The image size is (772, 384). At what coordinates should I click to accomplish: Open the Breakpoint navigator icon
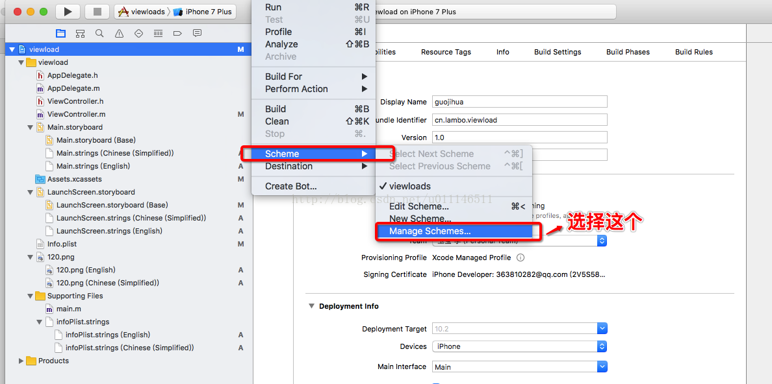(x=178, y=34)
